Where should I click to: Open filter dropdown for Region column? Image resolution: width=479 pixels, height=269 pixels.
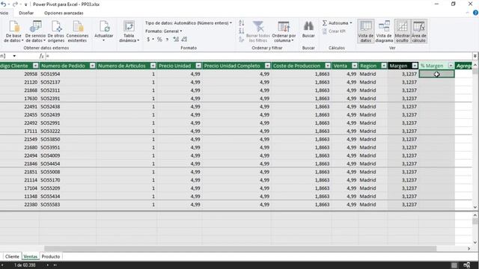coord(384,66)
